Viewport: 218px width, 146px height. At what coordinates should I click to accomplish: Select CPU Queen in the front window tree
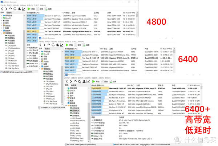(x=76, y=118)
